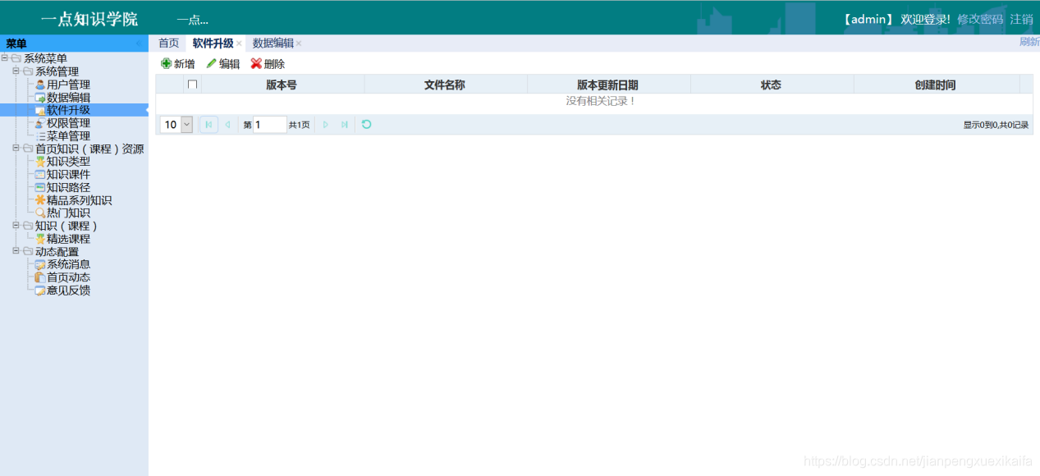Select the 软件升级 tab
1040x476 pixels.
pyautogui.click(x=213, y=43)
